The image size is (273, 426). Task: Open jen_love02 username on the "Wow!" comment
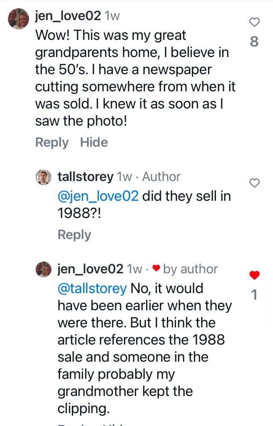pyautogui.click(x=68, y=16)
